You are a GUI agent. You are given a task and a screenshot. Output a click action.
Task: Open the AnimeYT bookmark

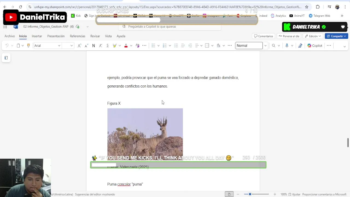tap(297, 16)
